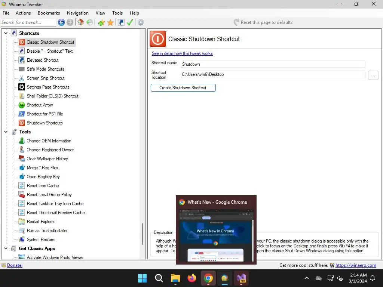
Task: Open taskbar search magnifier
Action: (x=159, y=278)
